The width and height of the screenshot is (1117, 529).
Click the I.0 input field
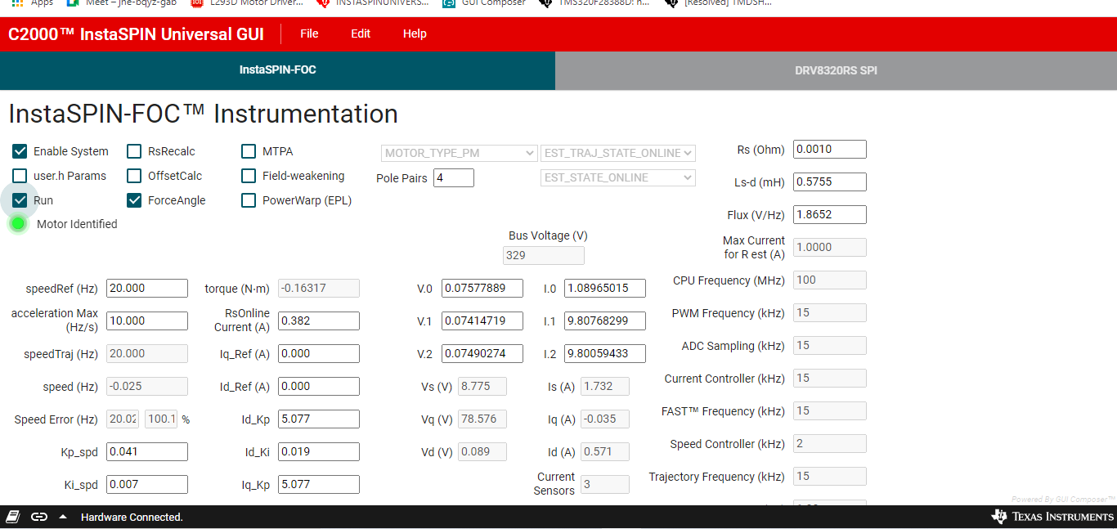[605, 288]
